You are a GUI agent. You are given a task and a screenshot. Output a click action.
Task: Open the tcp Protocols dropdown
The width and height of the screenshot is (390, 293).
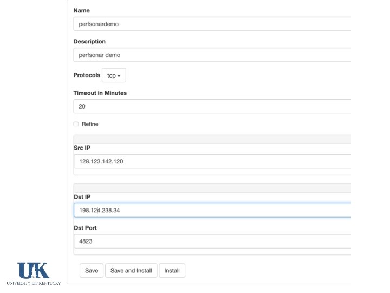(x=114, y=75)
